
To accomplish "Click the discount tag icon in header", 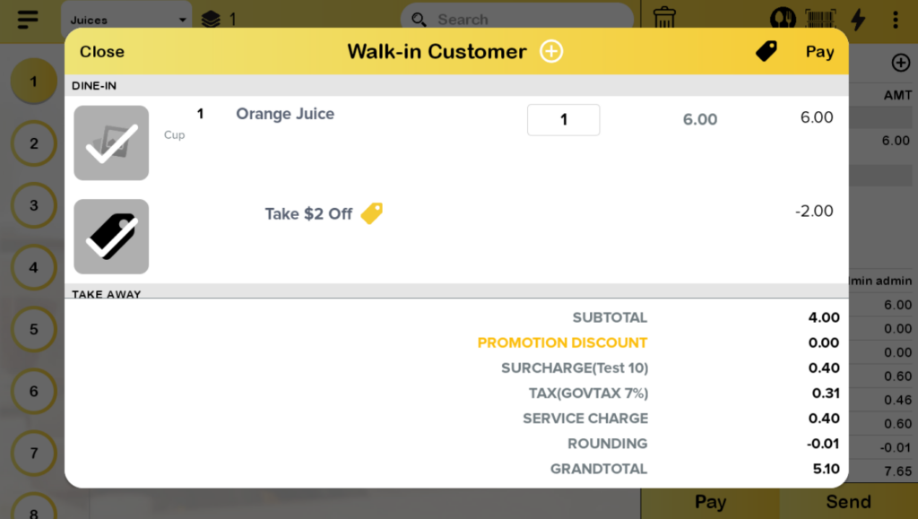I will point(766,52).
